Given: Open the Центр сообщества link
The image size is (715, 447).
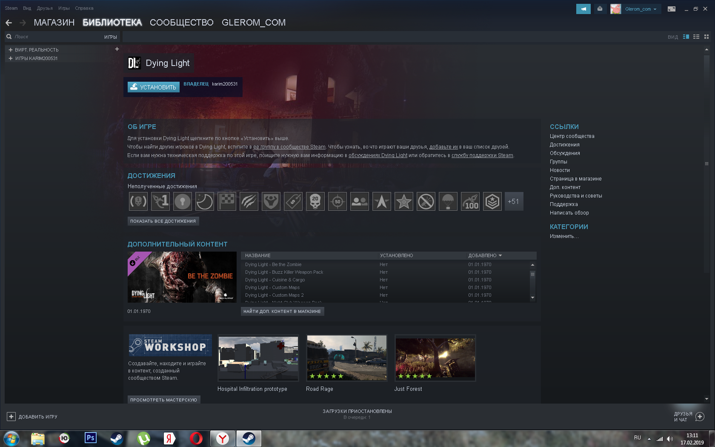Looking at the screenshot, I should (572, 136).
